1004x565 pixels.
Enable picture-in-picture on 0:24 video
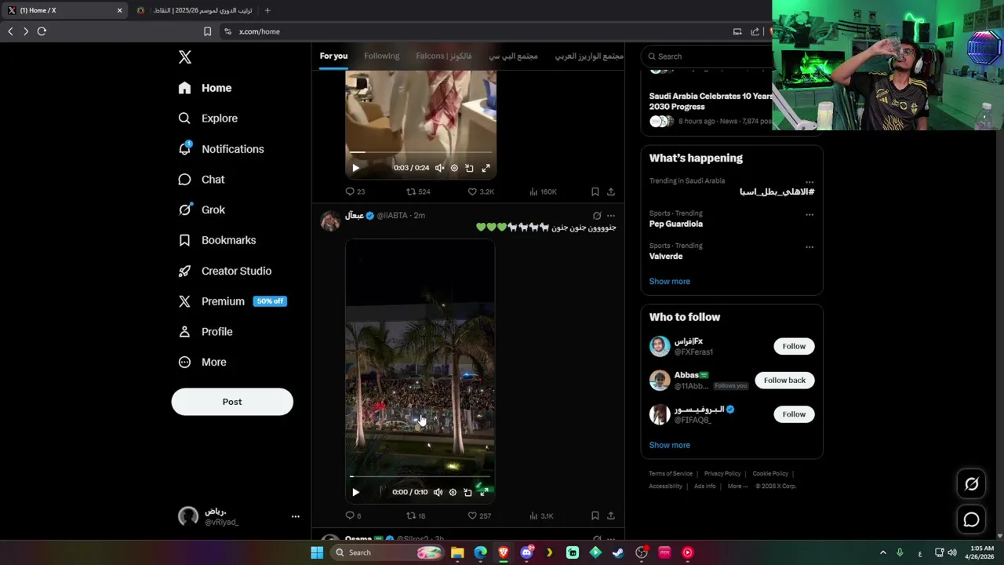tap(469, 168)
